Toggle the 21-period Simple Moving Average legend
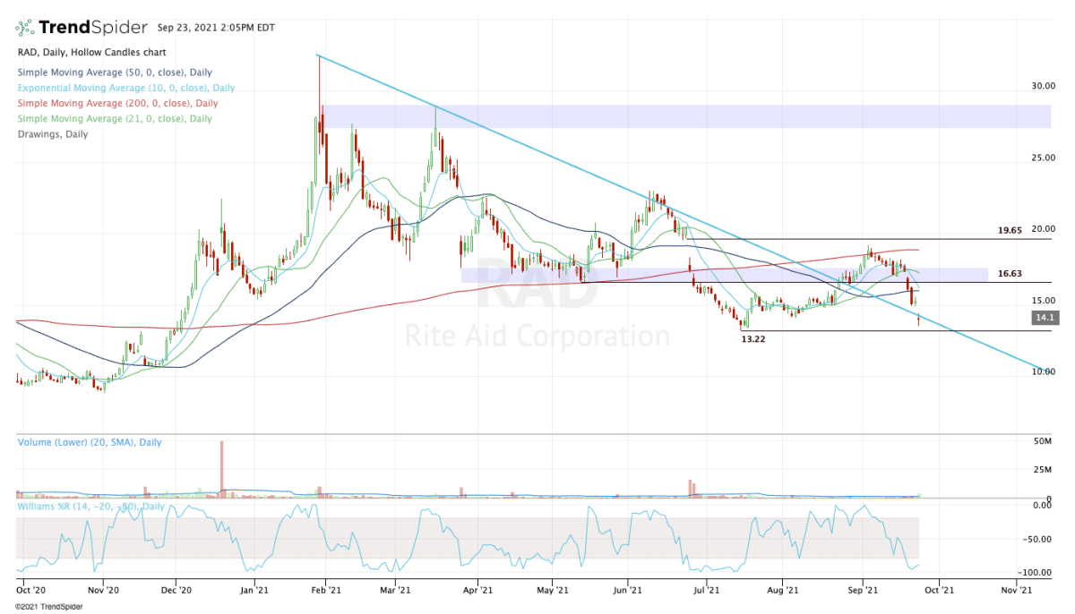 114,118
